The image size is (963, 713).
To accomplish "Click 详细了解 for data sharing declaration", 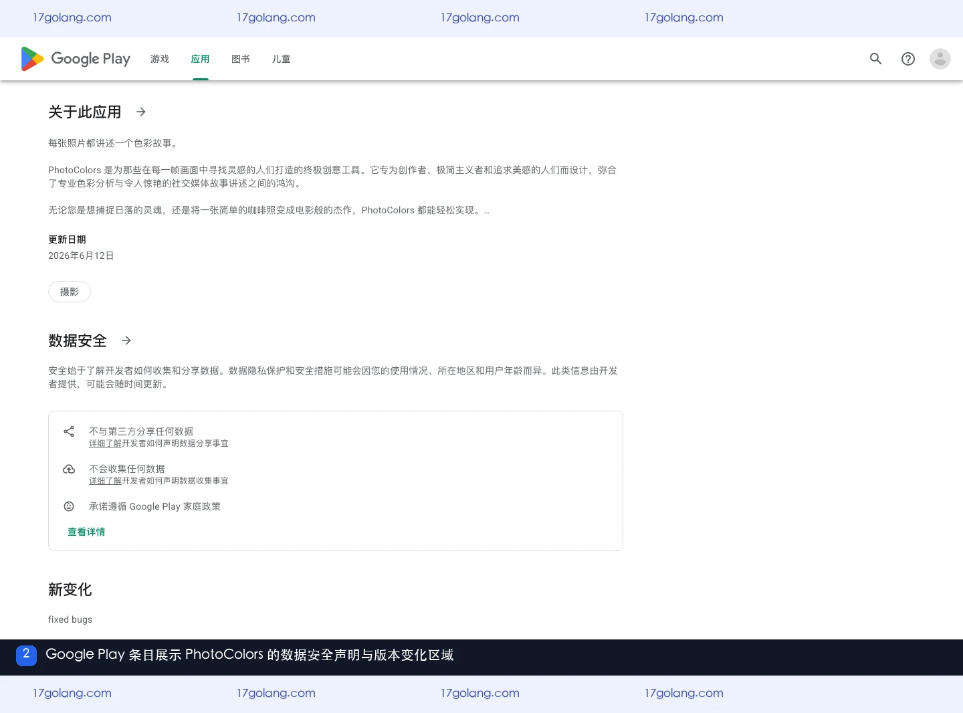I will click(x=106, y=443).
